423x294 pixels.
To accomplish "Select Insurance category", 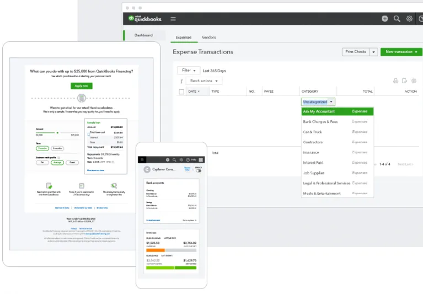I will click(337, 152).
